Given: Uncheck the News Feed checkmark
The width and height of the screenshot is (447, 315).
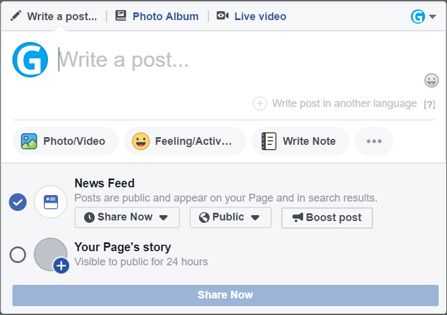Looking at the screenshot, I should 18,202.
